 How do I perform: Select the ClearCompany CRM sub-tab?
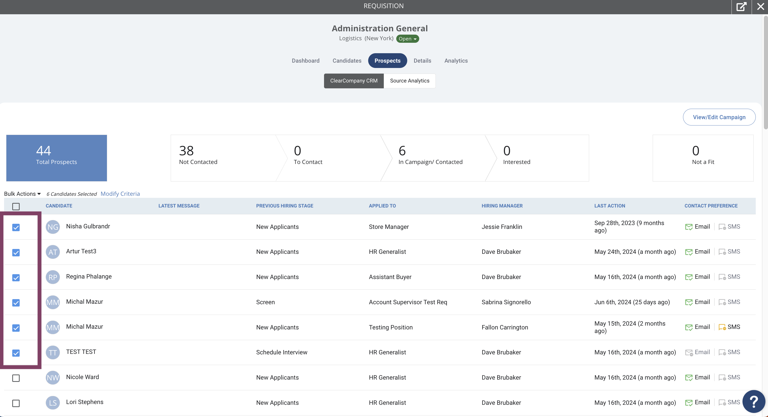click(354, 81)
